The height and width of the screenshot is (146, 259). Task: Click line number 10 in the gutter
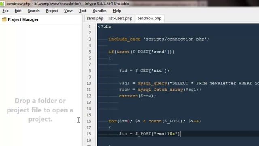pyautogui.click(x=89, y=83)
